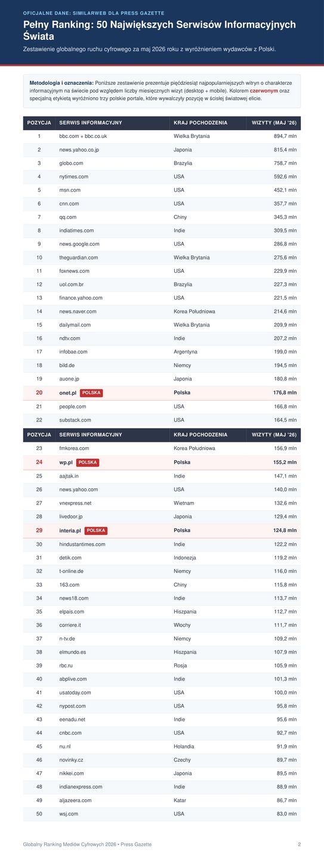
Task: Select the theguardian.com entry
Action: click(78, 257)
